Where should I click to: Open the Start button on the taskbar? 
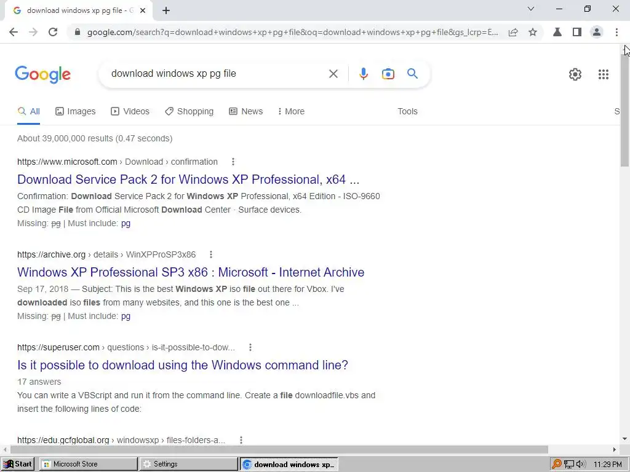18,464
